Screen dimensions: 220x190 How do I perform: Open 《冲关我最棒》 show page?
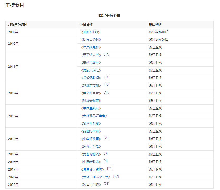point(90,47)
